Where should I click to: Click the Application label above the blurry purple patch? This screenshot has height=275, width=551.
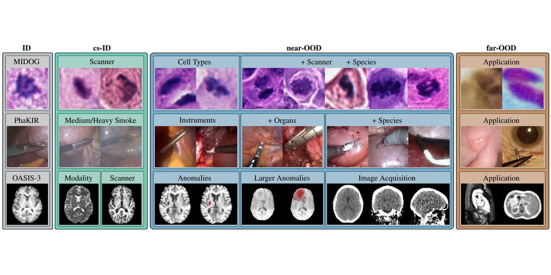click(501, 62)
